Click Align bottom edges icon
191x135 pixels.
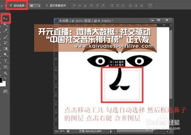[x=85, y=5]
